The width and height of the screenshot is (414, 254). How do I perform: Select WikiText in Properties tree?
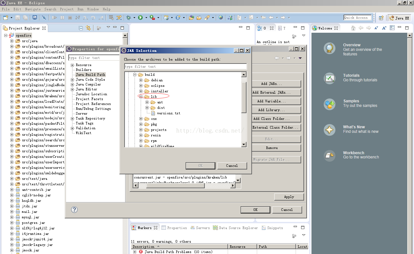coord(83,133)
